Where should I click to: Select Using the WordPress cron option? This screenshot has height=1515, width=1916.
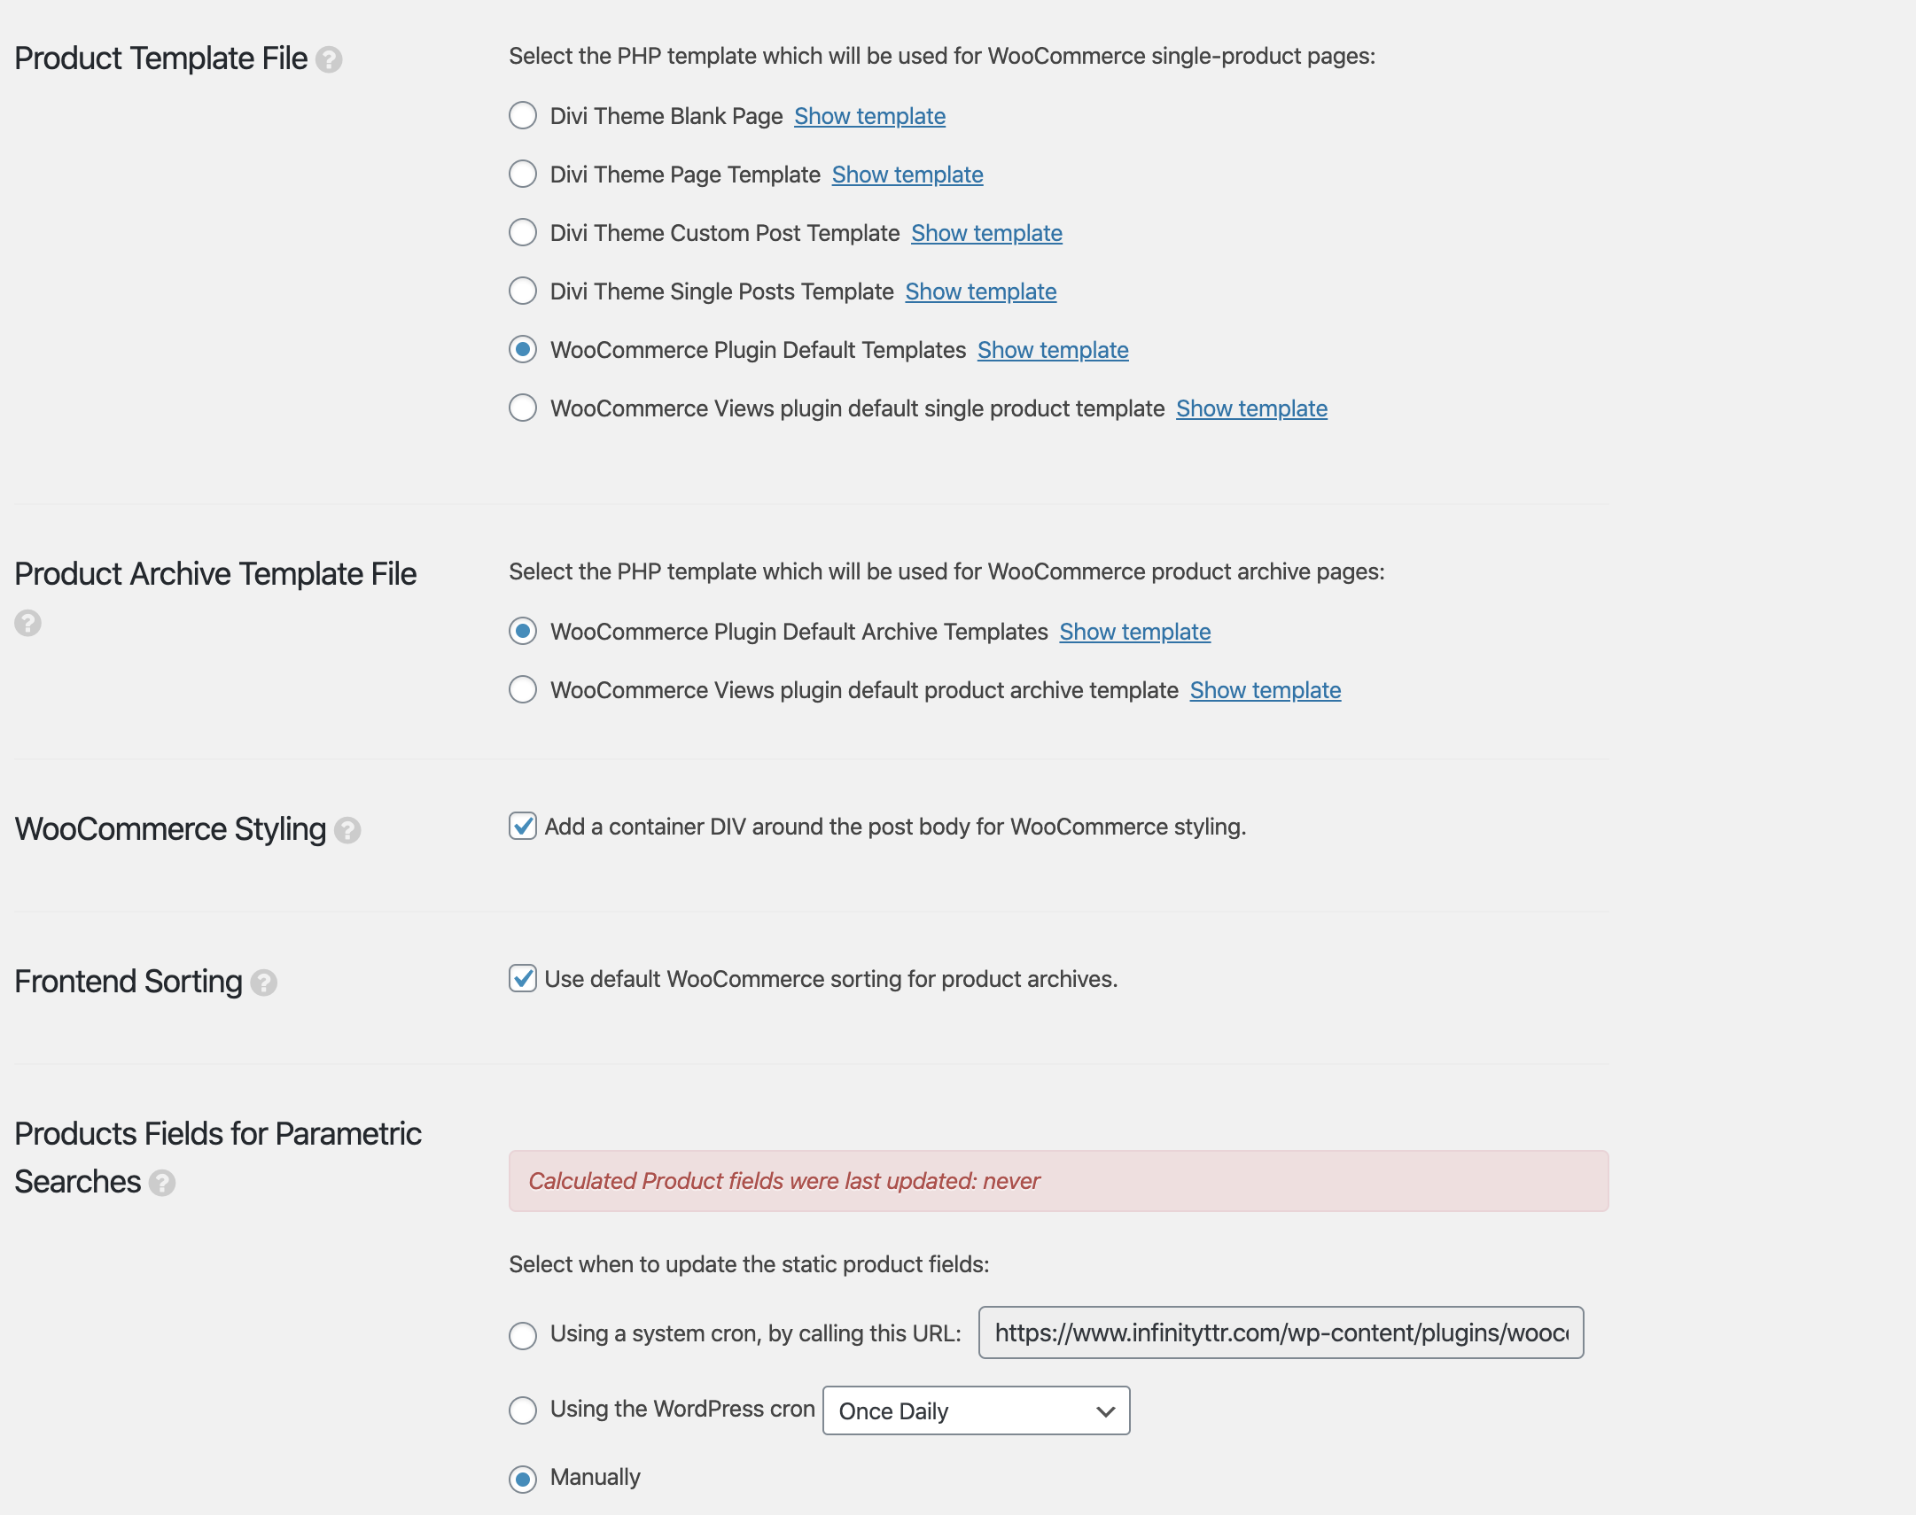coord(523,1410)
